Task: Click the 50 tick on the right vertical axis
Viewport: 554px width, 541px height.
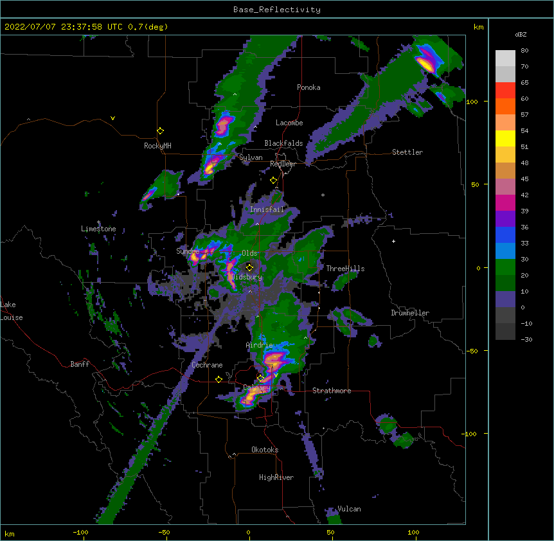Action: pos(475,184)
